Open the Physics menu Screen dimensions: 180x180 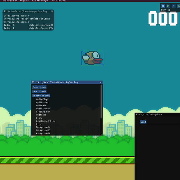pos(24,1)
